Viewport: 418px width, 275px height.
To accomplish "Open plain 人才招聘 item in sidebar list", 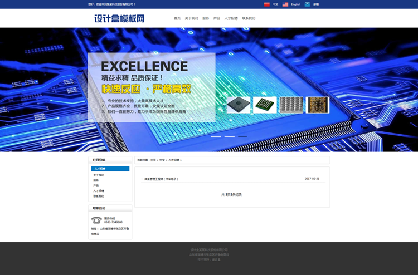I will pos(99,191).
